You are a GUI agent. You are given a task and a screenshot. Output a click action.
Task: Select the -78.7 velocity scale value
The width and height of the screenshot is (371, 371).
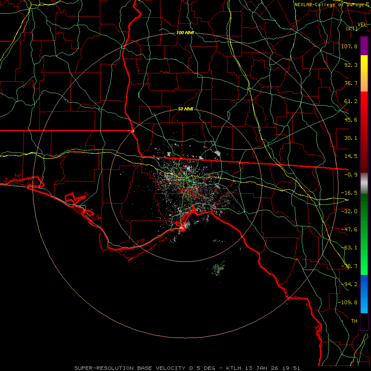(x=349, y=266)
